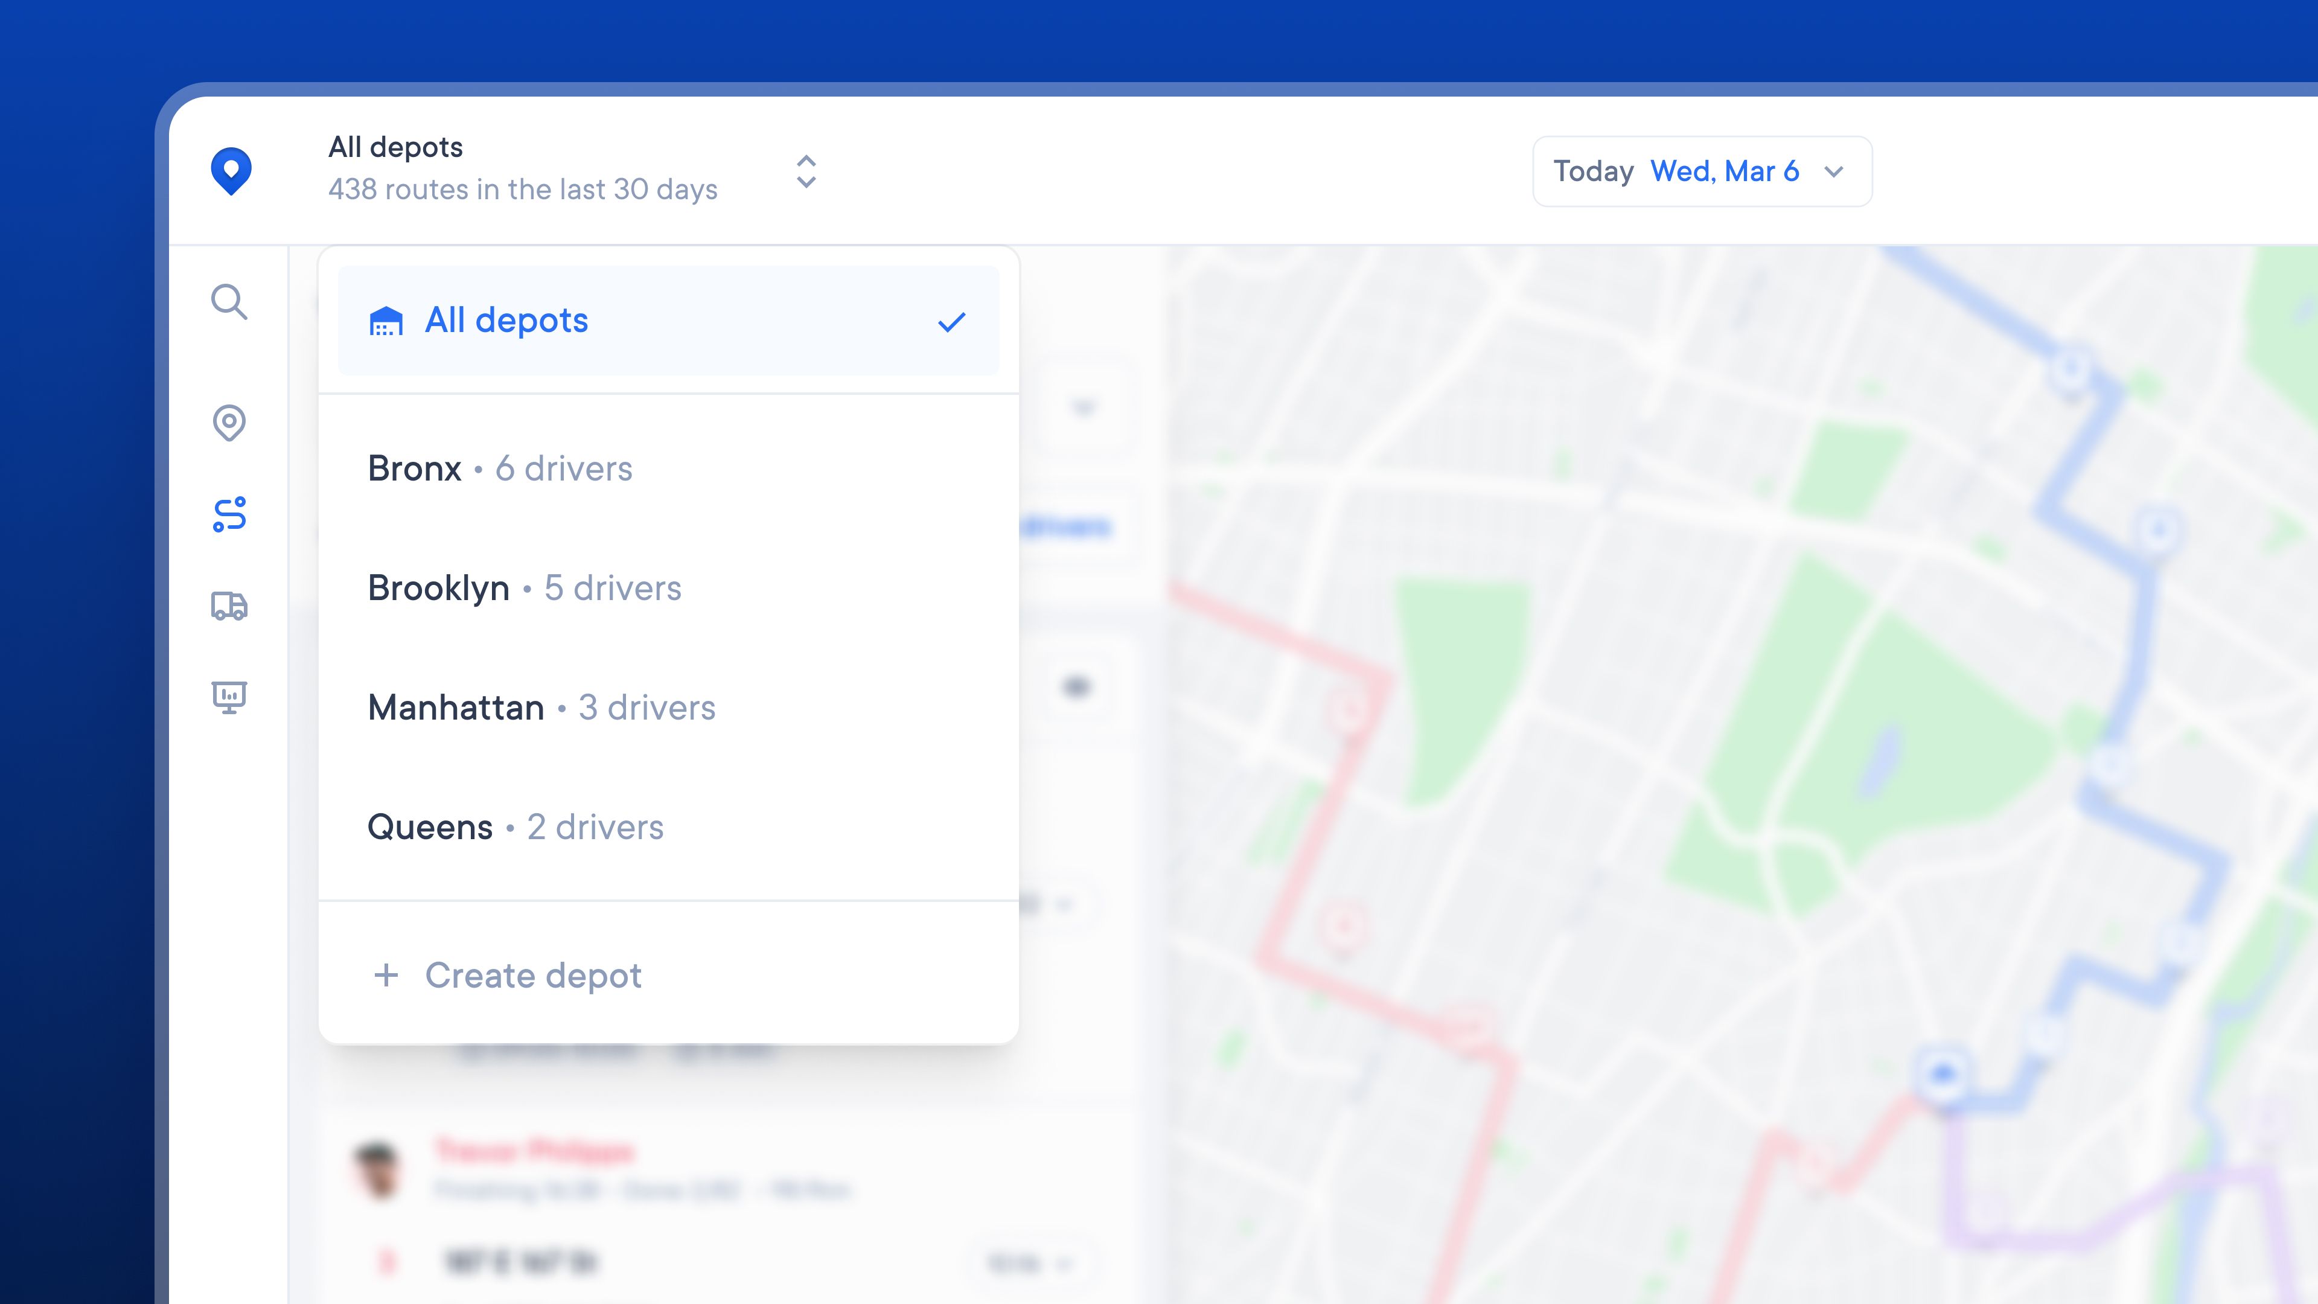Click the Create depot button
The width and height of the screenshot is (2318, 1304).
coord(532,976)
